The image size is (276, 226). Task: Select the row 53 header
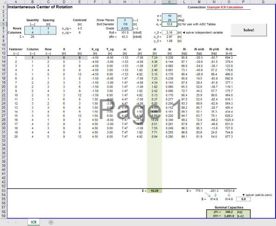tap(3, 190)
